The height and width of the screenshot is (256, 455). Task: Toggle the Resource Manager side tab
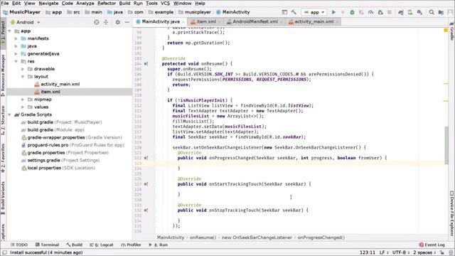pos(3,75)
